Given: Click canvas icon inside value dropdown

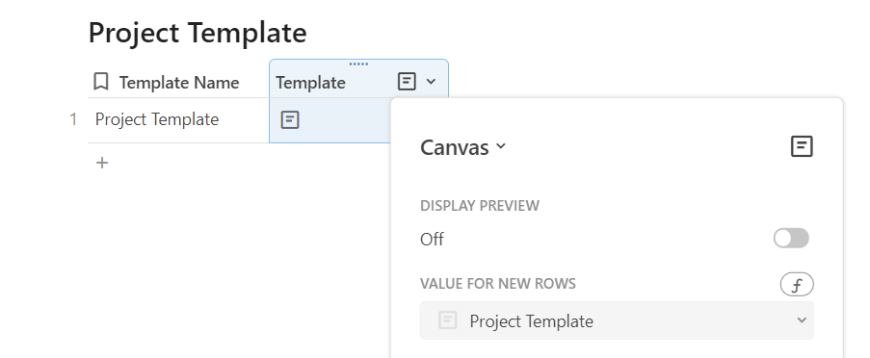Looking at the screenshot, I should 448,320.
